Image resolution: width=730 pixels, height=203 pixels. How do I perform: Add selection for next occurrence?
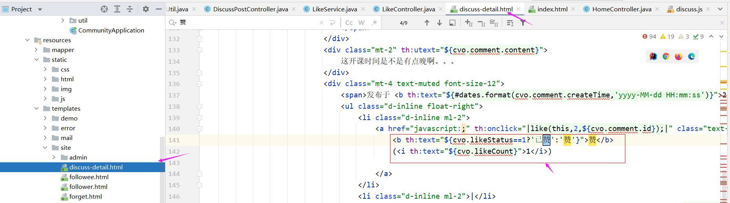pyautogui.click(x=469, y=23)
